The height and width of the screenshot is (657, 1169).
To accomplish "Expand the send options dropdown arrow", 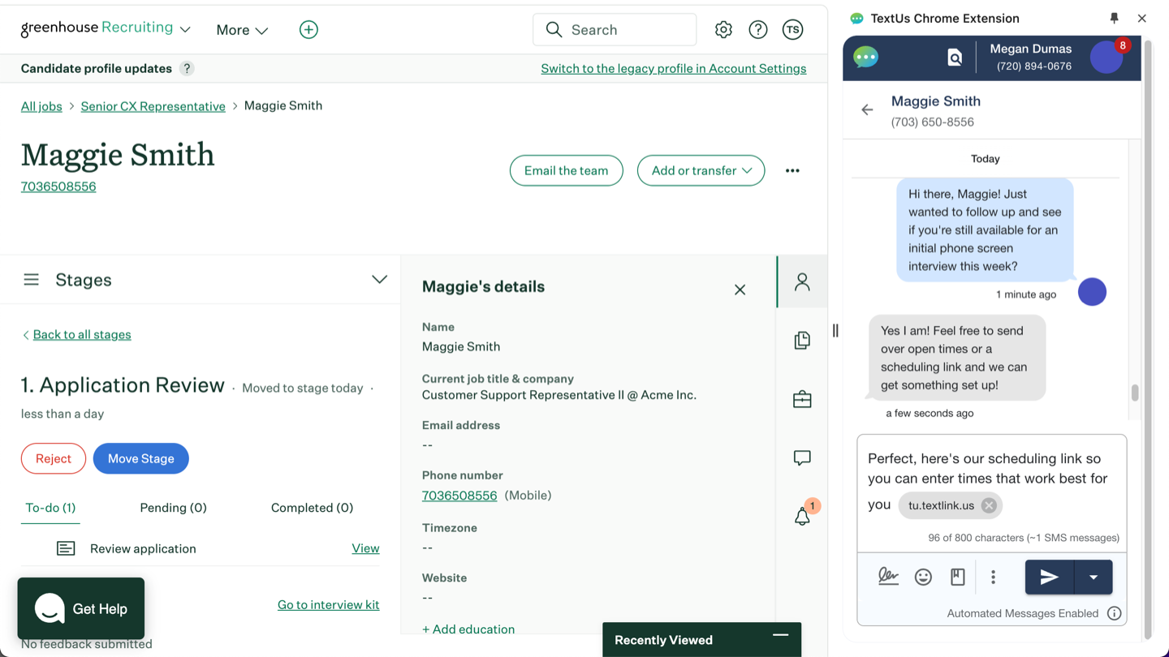I will click(1094, 578).
